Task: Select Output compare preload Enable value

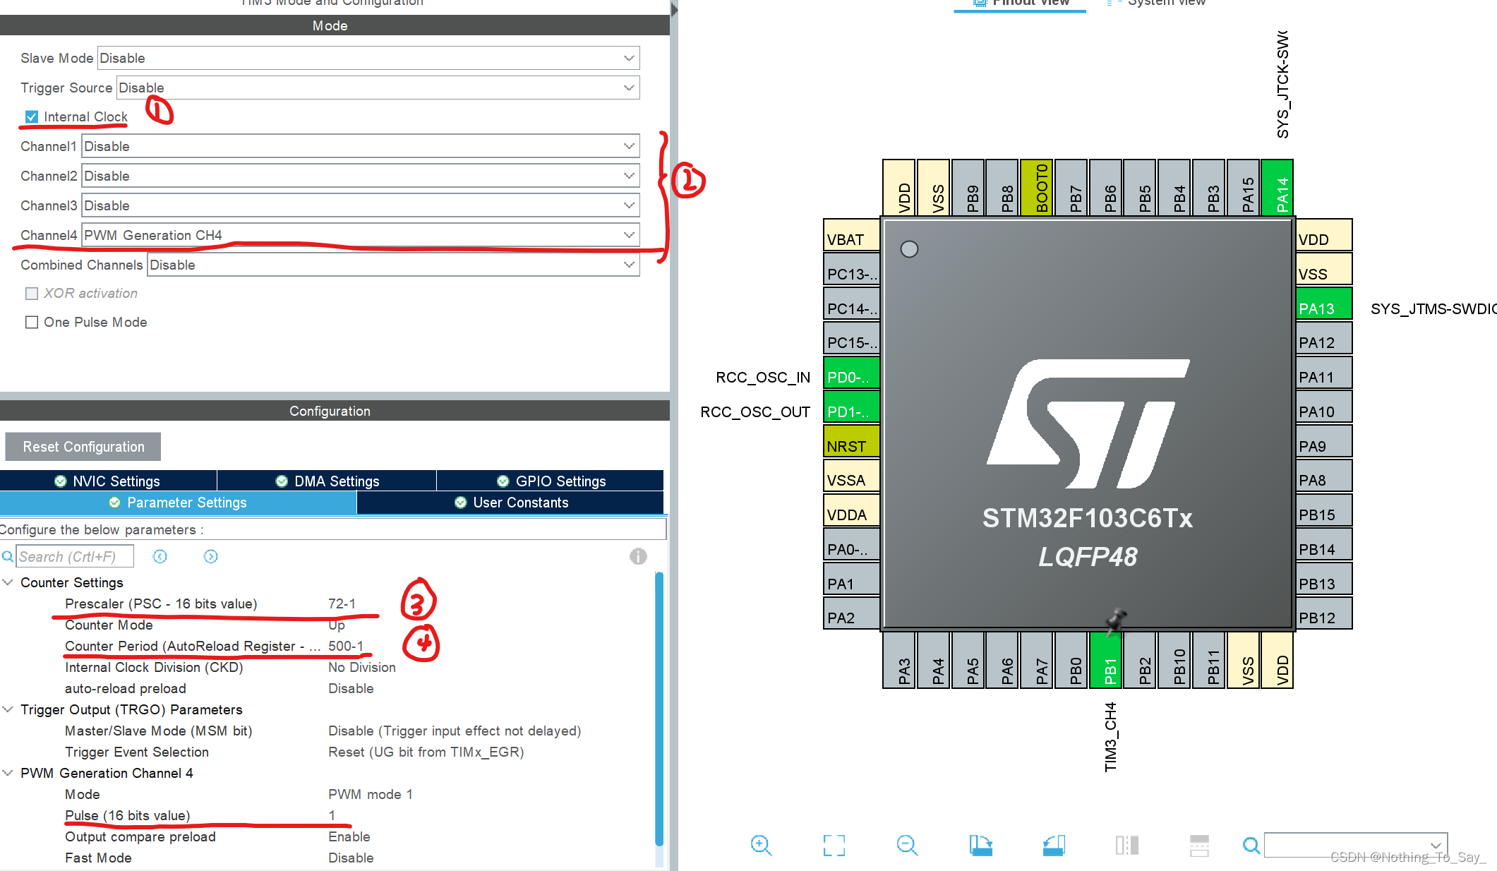Action: (x=349, y=836)
